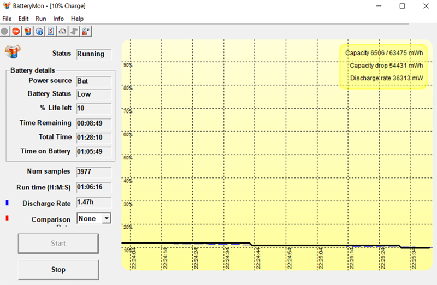Click the greyed-out start octagon toolbar icon
Viewport: 437px width, 285px height.
point(4,32)
